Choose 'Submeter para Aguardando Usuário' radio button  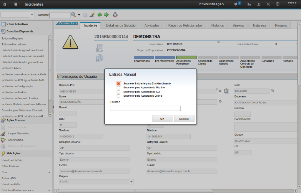coord(119,88)
